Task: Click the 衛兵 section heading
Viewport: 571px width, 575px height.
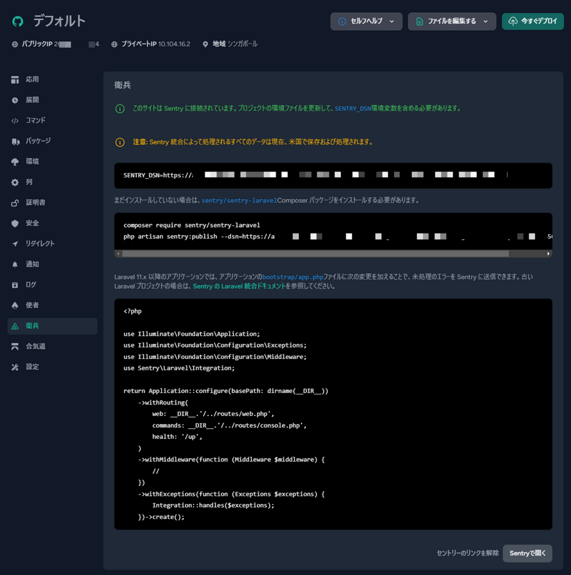Action: [x=123, y=85]
